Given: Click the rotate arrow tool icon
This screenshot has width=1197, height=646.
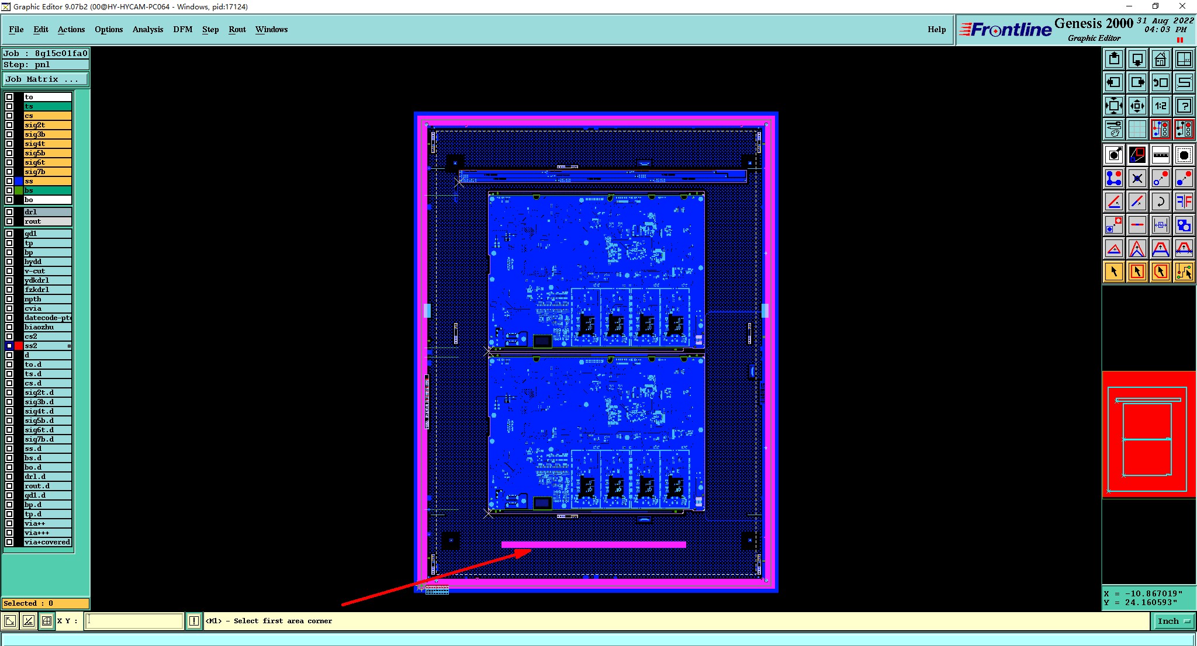Looking at the screenshot, I should [1160, 202].
